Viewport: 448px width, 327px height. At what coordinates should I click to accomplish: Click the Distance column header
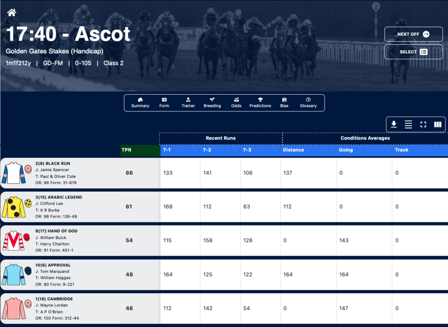(308, 150)
